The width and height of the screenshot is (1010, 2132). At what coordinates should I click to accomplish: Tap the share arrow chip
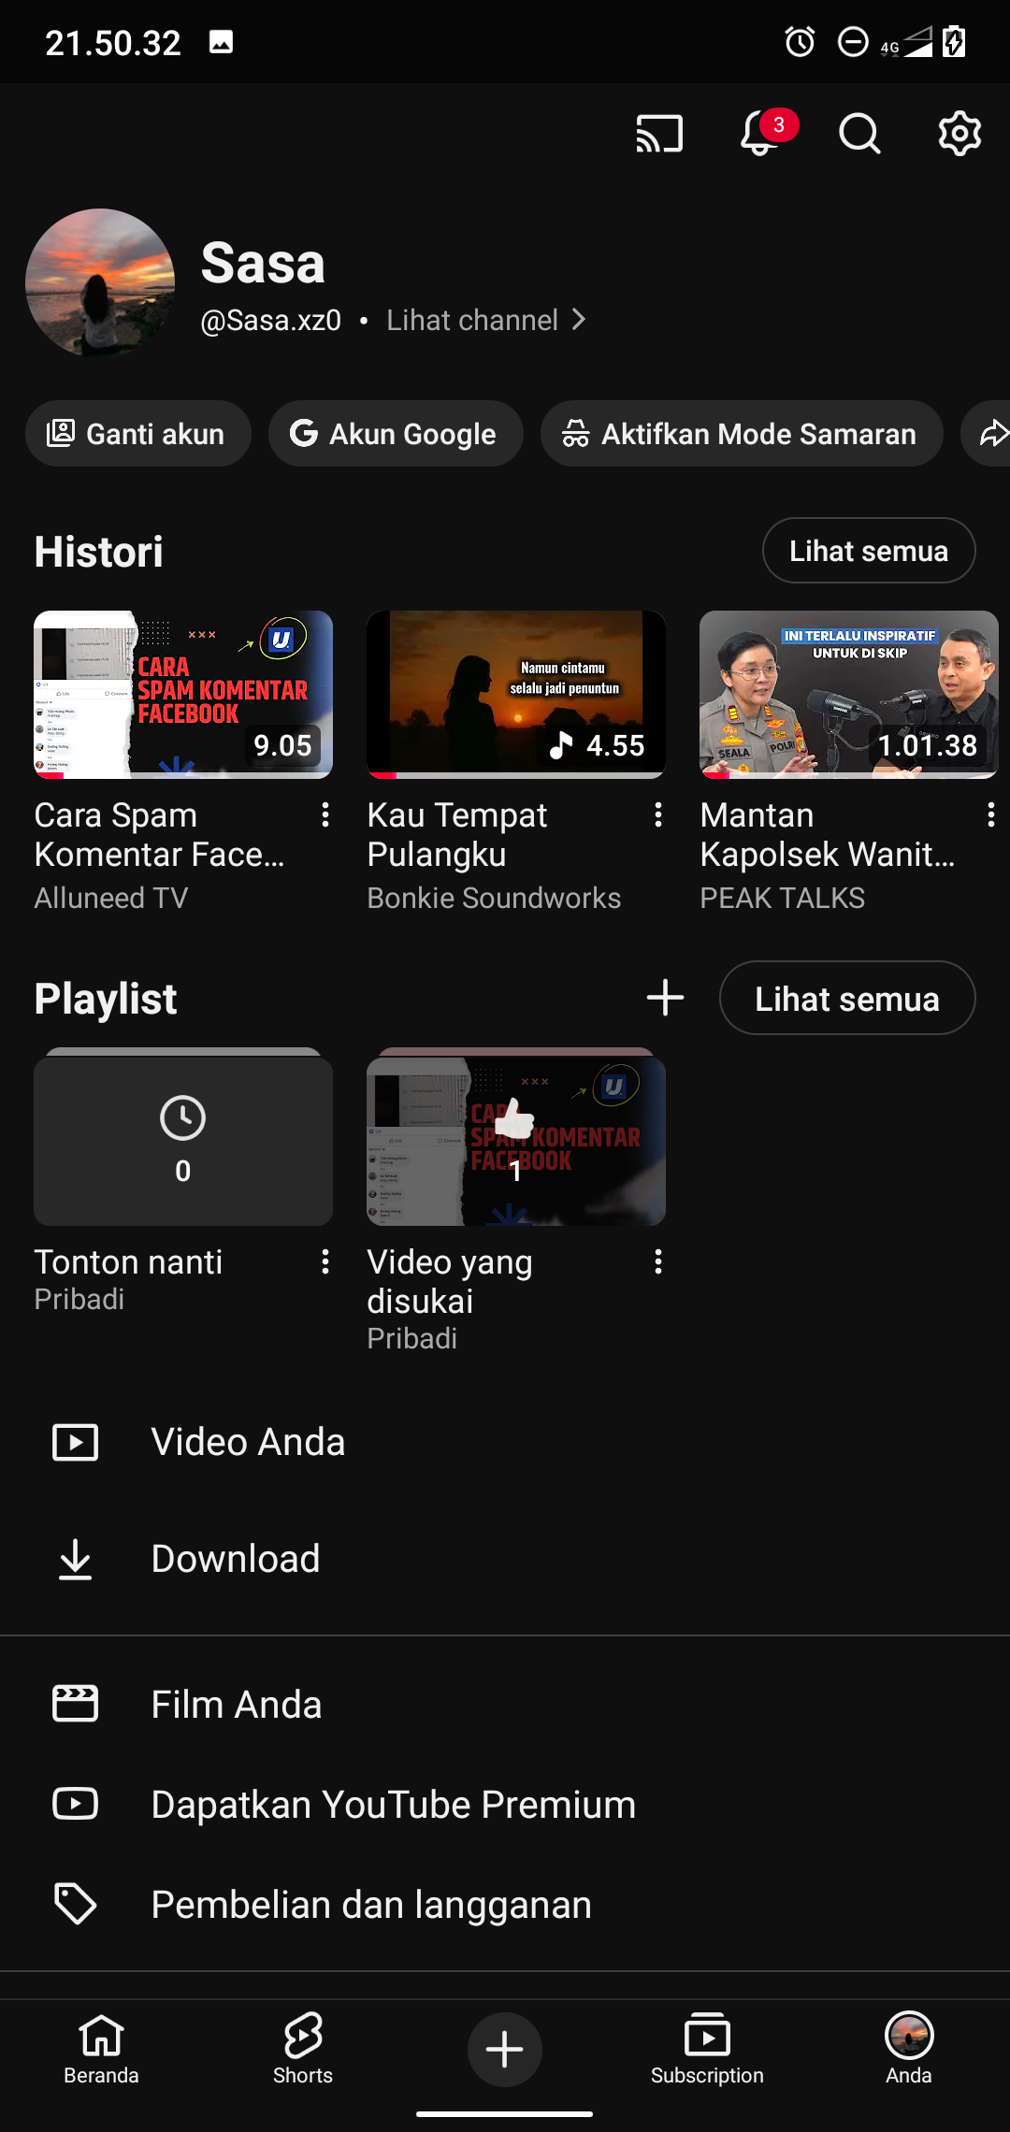click(991, 434)
